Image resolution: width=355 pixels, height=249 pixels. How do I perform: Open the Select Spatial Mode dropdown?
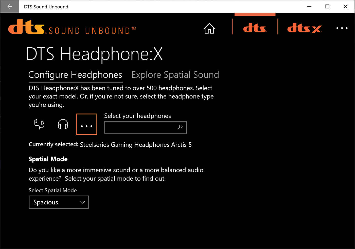coord(59,202)
